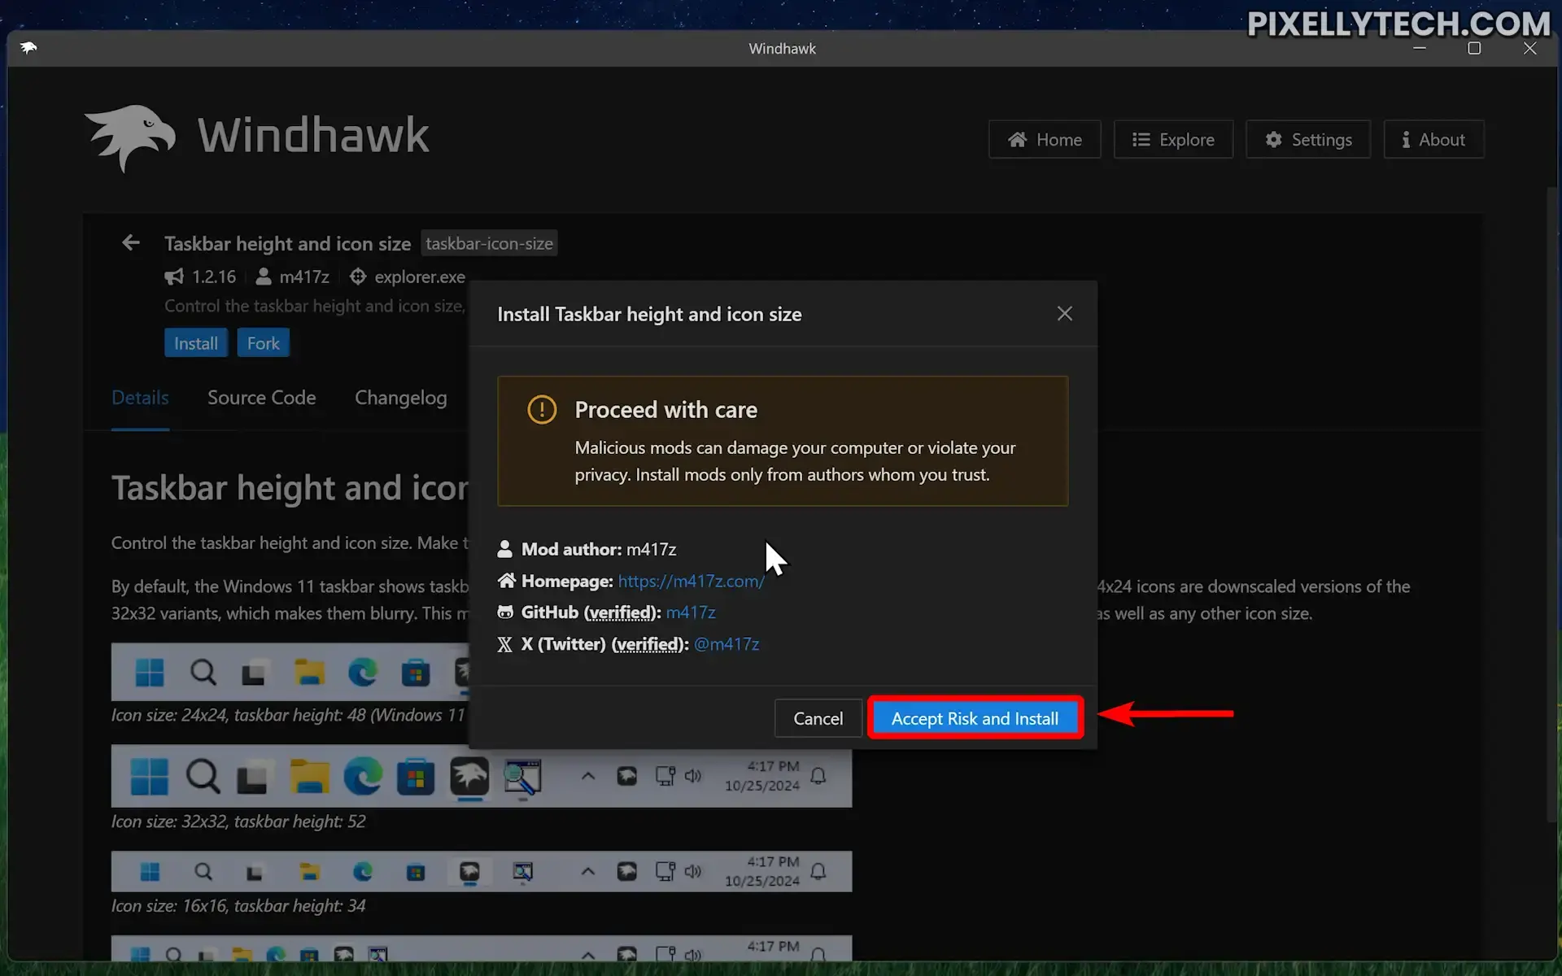The width and height of the screenshot is (1562, 976).
Task: Click the 24x24 taskbar preview image
Action: point(290,672)
